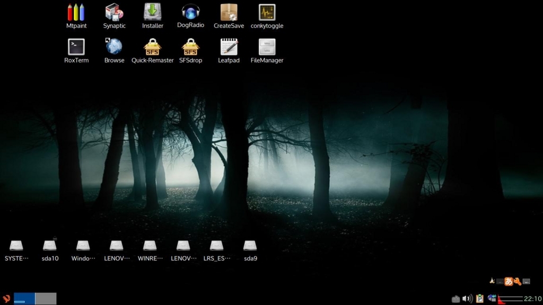Viewport: 543px width, 305px height.
Task: Open the clipboard manager tray icon
Action: point(479,299)
